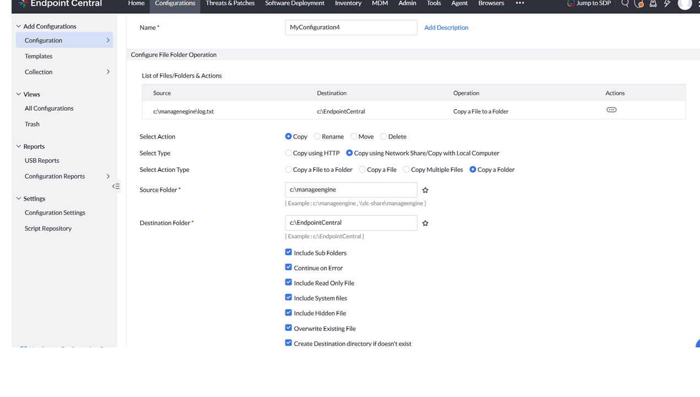Open the more (three dots) navigation menu
The image size is (700, 397).
(x=520, y=3)
